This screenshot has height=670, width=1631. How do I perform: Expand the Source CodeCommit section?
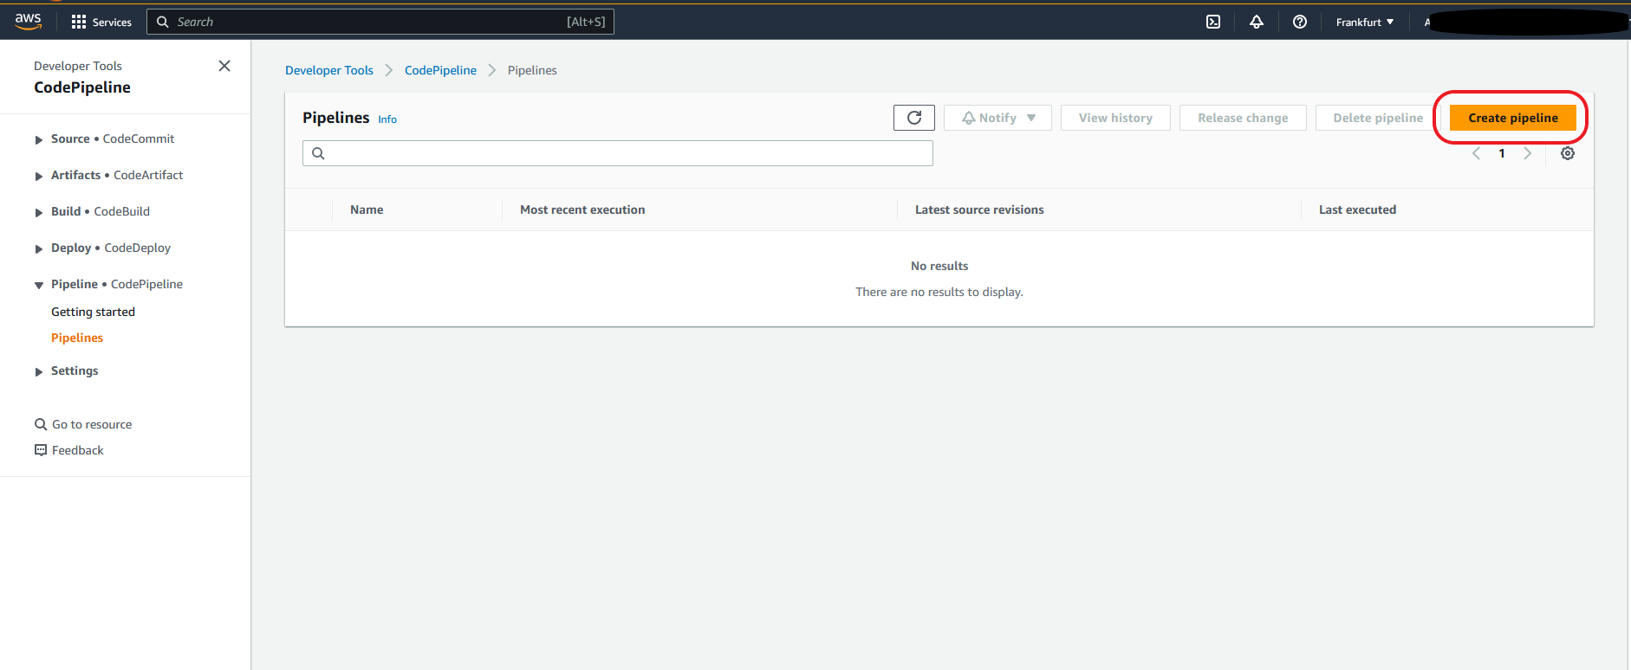[x=38, y=139]
